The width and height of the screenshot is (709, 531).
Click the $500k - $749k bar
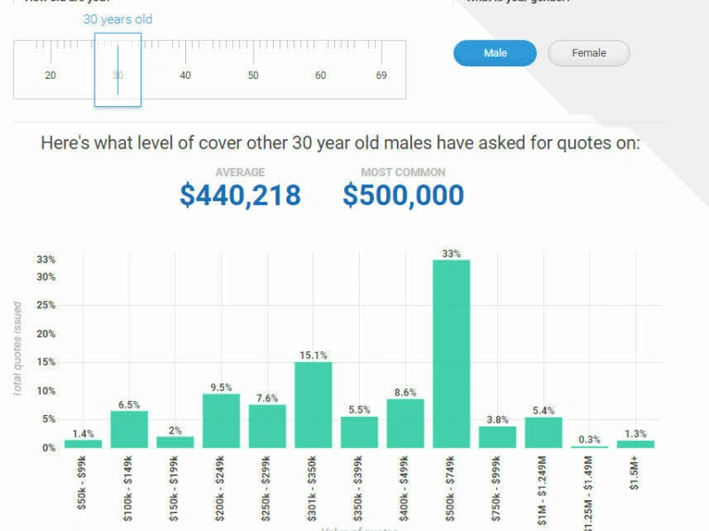pyautogui.click(x=451, y=354)
